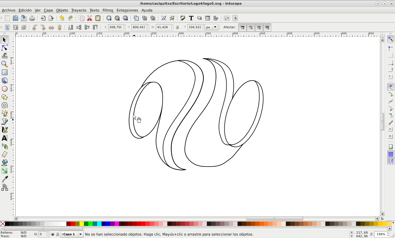The image size is (395, 238).
Task: Click the X position input field
Action: (115, 27)
